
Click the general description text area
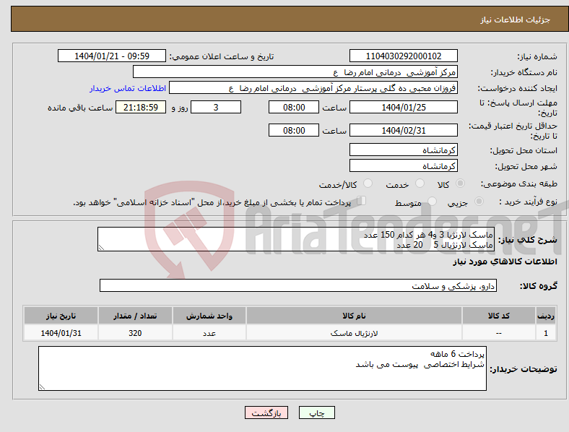tap(296, 239)
